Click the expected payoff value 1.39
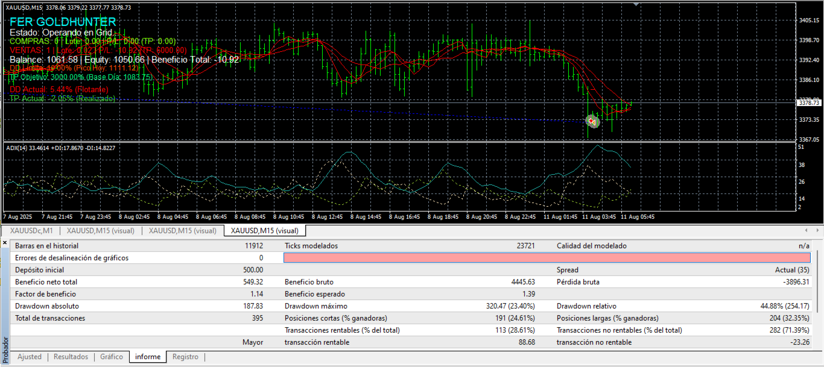824x367 pixels. tap(529, 294)
